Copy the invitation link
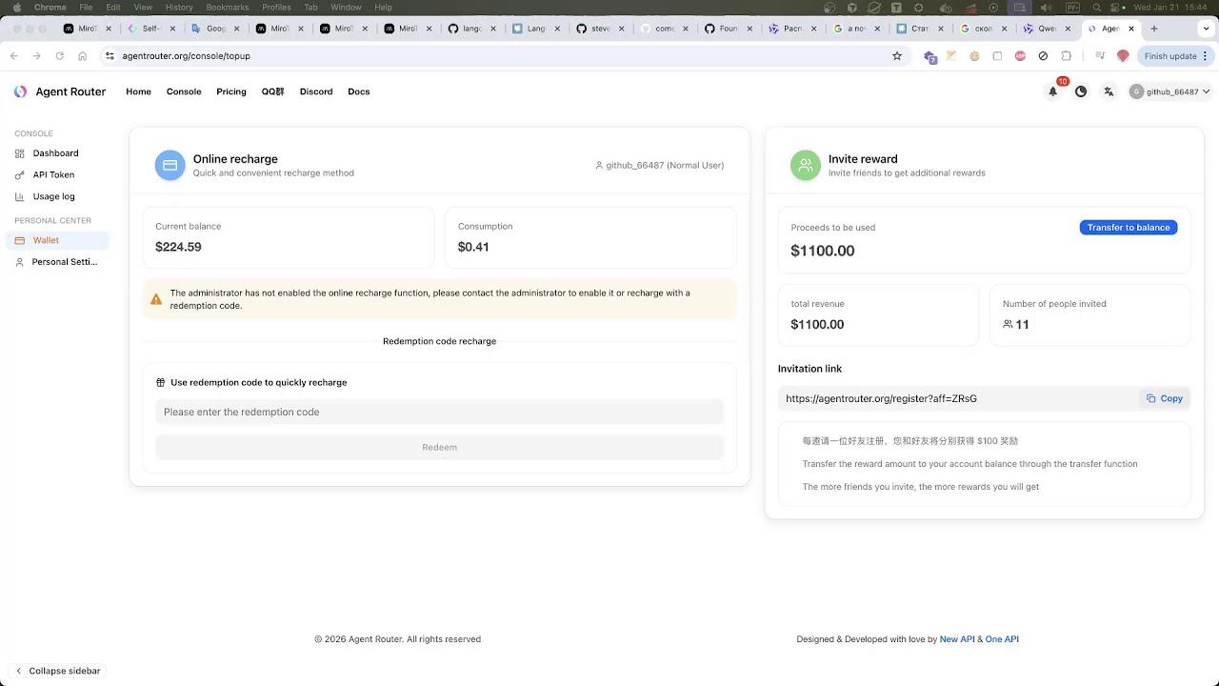 pos(1165,398)
